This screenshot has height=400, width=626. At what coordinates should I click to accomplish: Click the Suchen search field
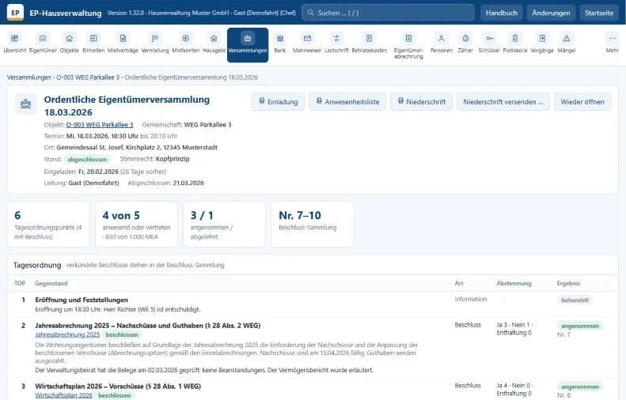(388, 13)
